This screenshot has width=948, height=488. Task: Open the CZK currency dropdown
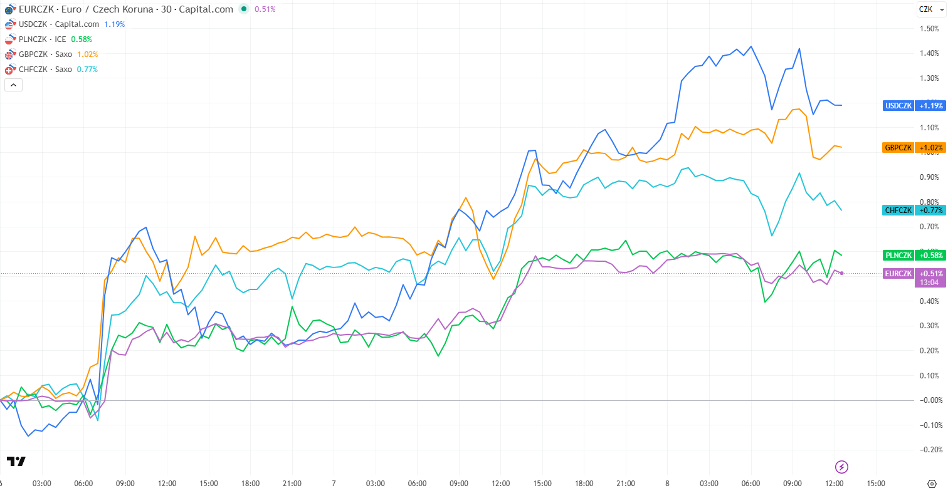[925, 9]
